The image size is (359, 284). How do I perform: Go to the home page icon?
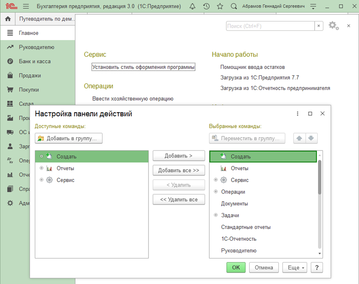coord(8,19)
